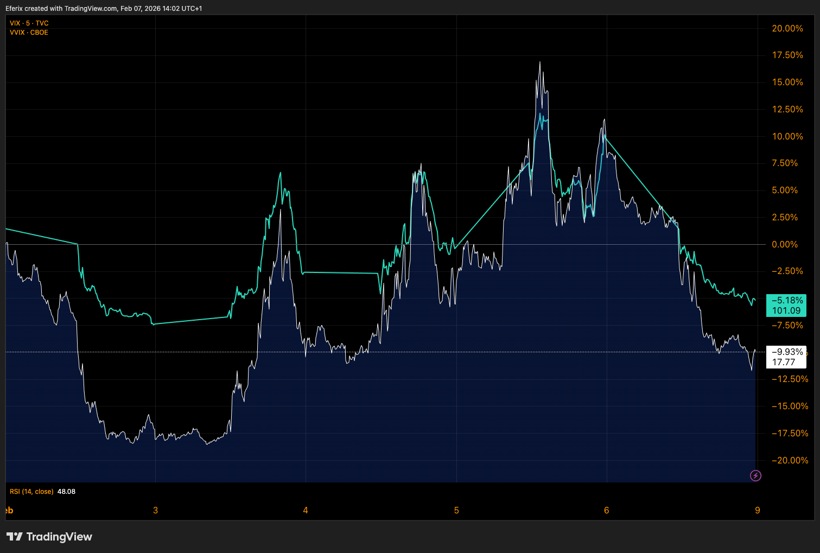
Task: Click the 0.00% price scale label
Action: tap(785, 244)
